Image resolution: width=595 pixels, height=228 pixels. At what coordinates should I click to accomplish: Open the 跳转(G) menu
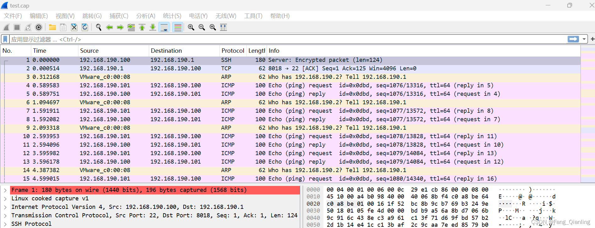(x=92, y=16)
